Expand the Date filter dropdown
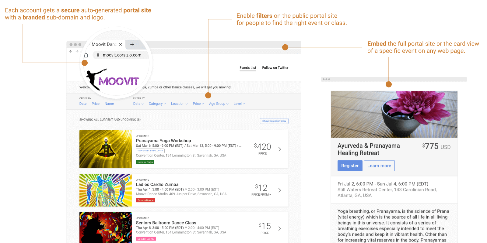The height and width of the screenshot is (243, 487). point(138,104)
